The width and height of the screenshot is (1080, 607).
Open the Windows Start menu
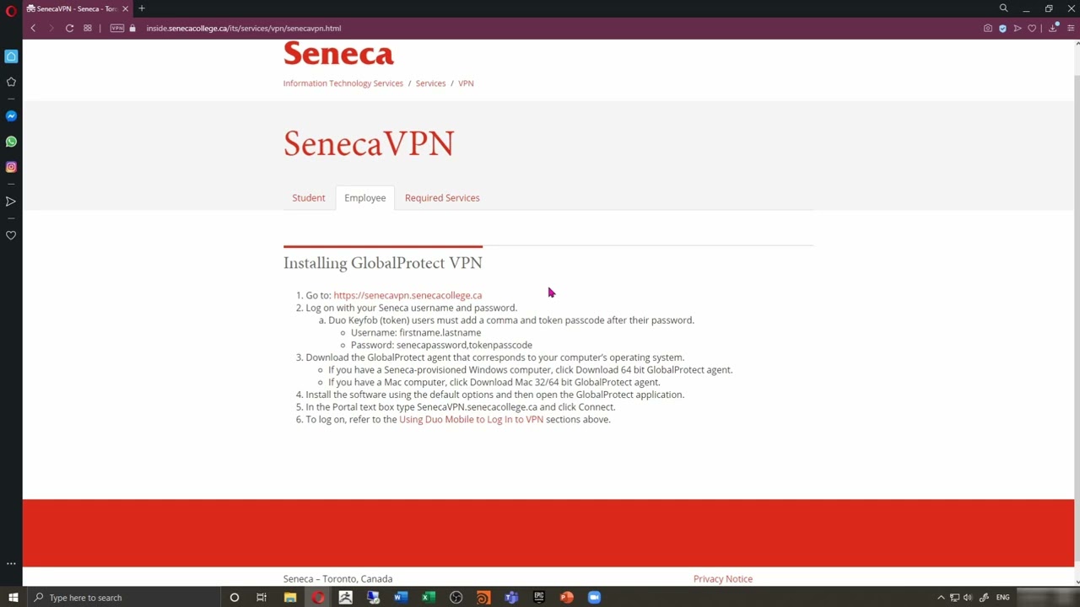coord(13,598)
